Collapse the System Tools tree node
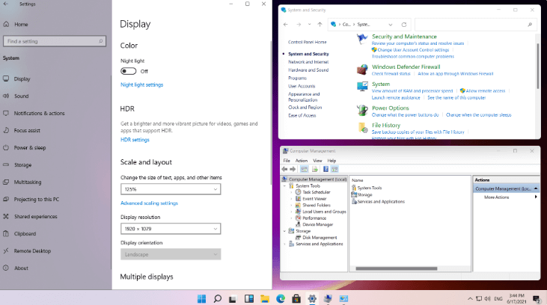 [284, 186]
